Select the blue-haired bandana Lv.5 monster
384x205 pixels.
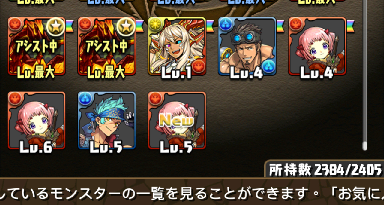point(107,121)
